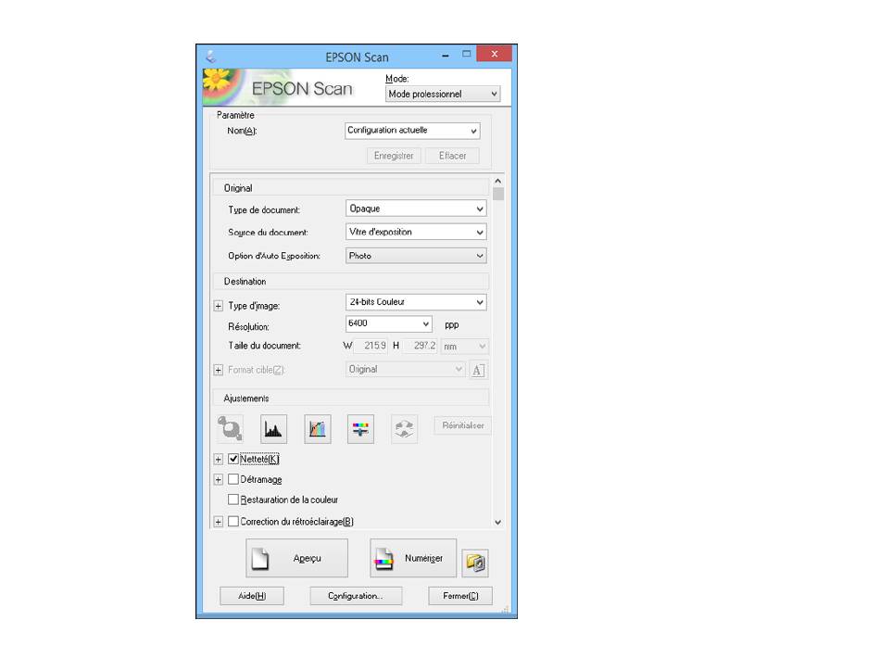Viewport: 880px width, 658px height.
Task: Open help with the Aide button
Action: click(x=252, y=596)
